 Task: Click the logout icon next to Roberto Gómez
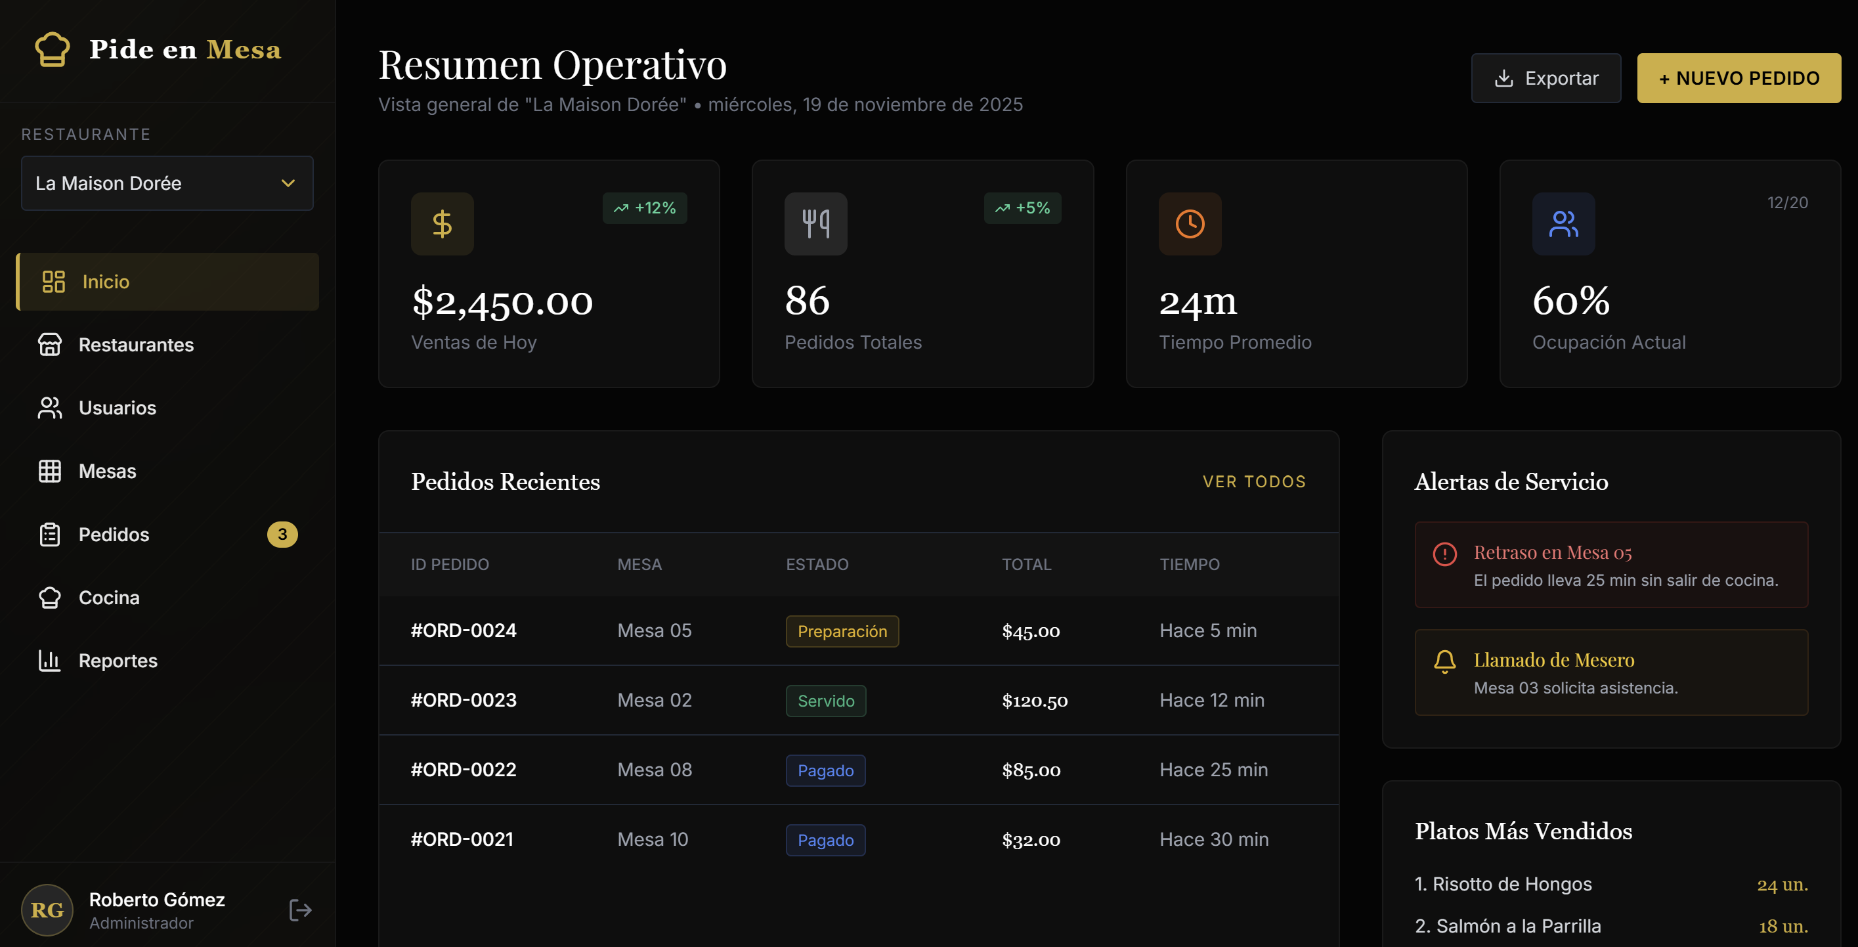tap(300, 910)
